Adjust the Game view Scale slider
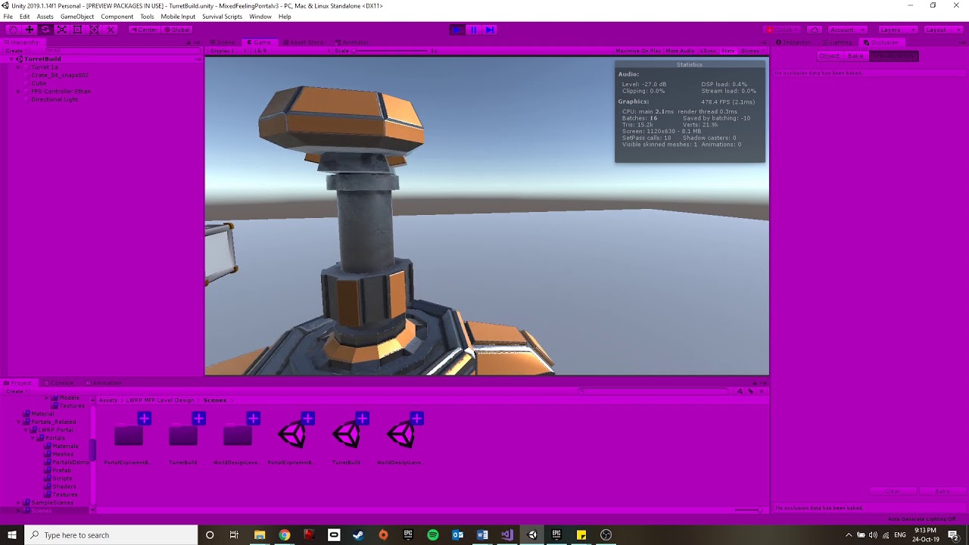The height and width of the screenshot is (545, 969). tap(389, 51)
